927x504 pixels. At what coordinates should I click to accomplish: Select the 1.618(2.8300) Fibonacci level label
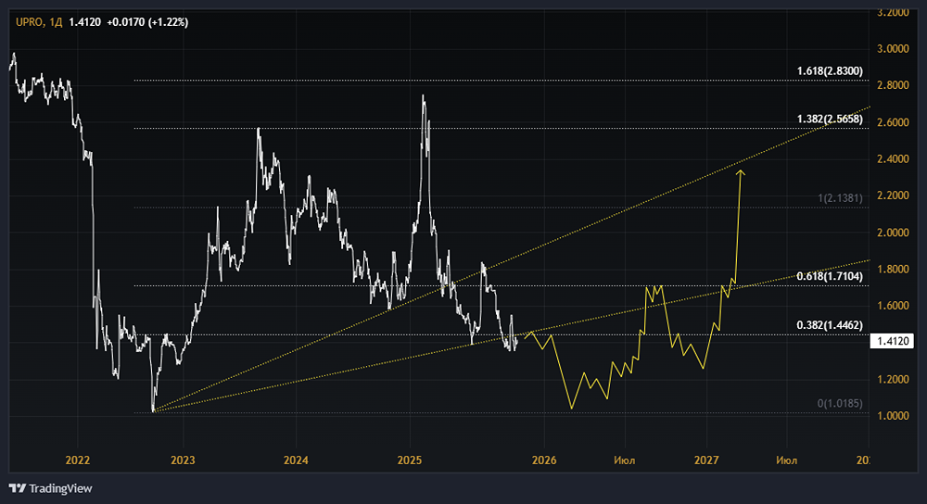point(830,71)
